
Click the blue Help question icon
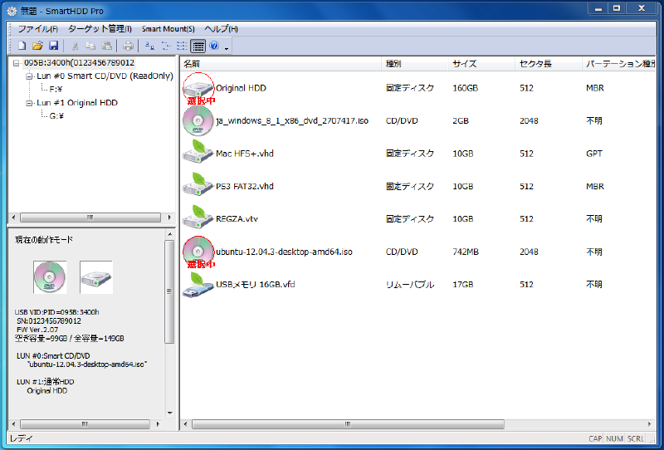214,46
